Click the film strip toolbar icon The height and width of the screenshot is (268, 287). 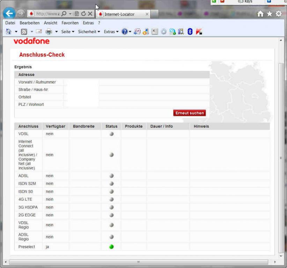coord(181,31)
